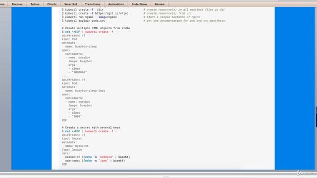
Task: Click the heading 'Create multiple YAML objects from stdin'
Action: [x=96, y=28]
